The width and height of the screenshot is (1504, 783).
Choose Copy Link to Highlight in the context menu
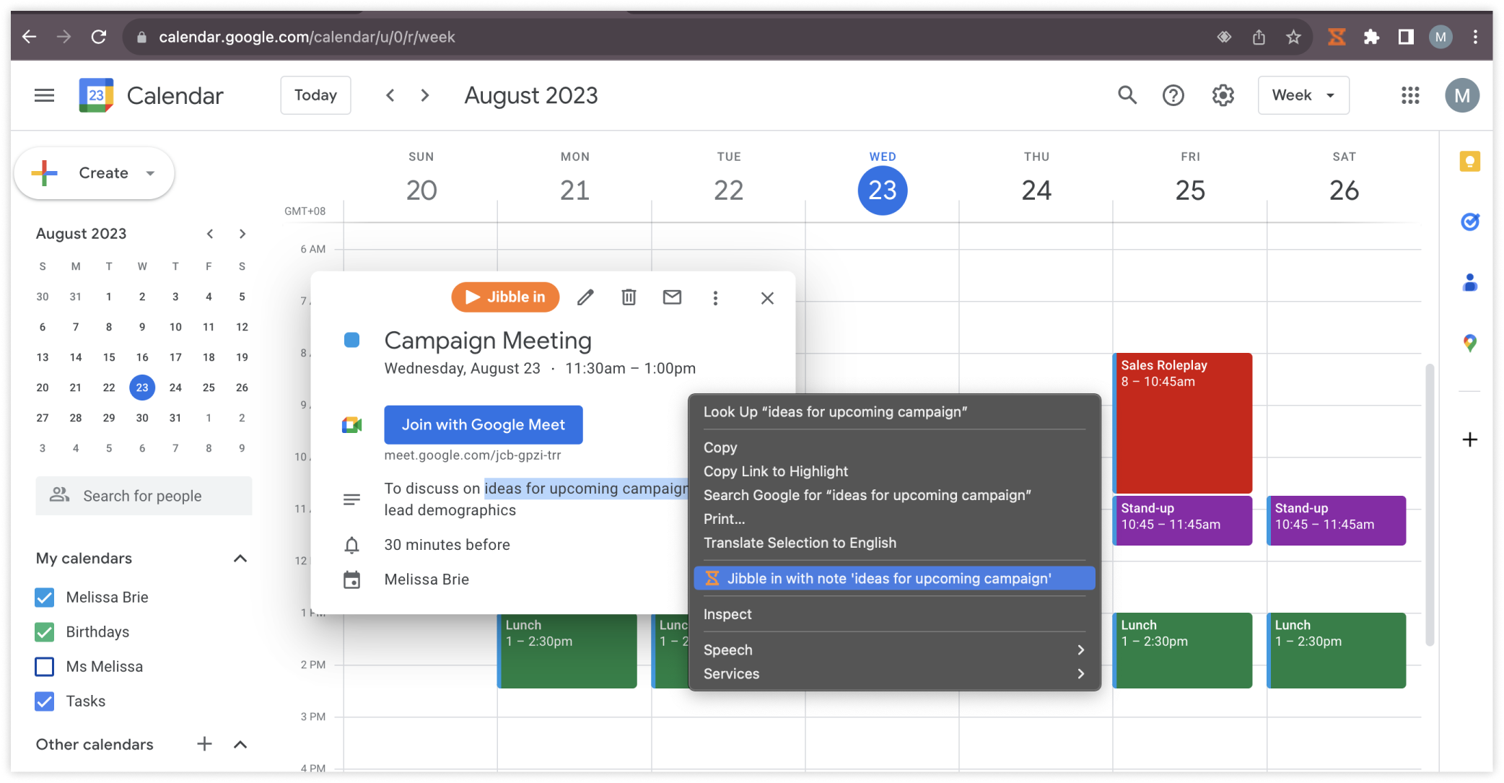pyautogui.click(x=776, y=471)
